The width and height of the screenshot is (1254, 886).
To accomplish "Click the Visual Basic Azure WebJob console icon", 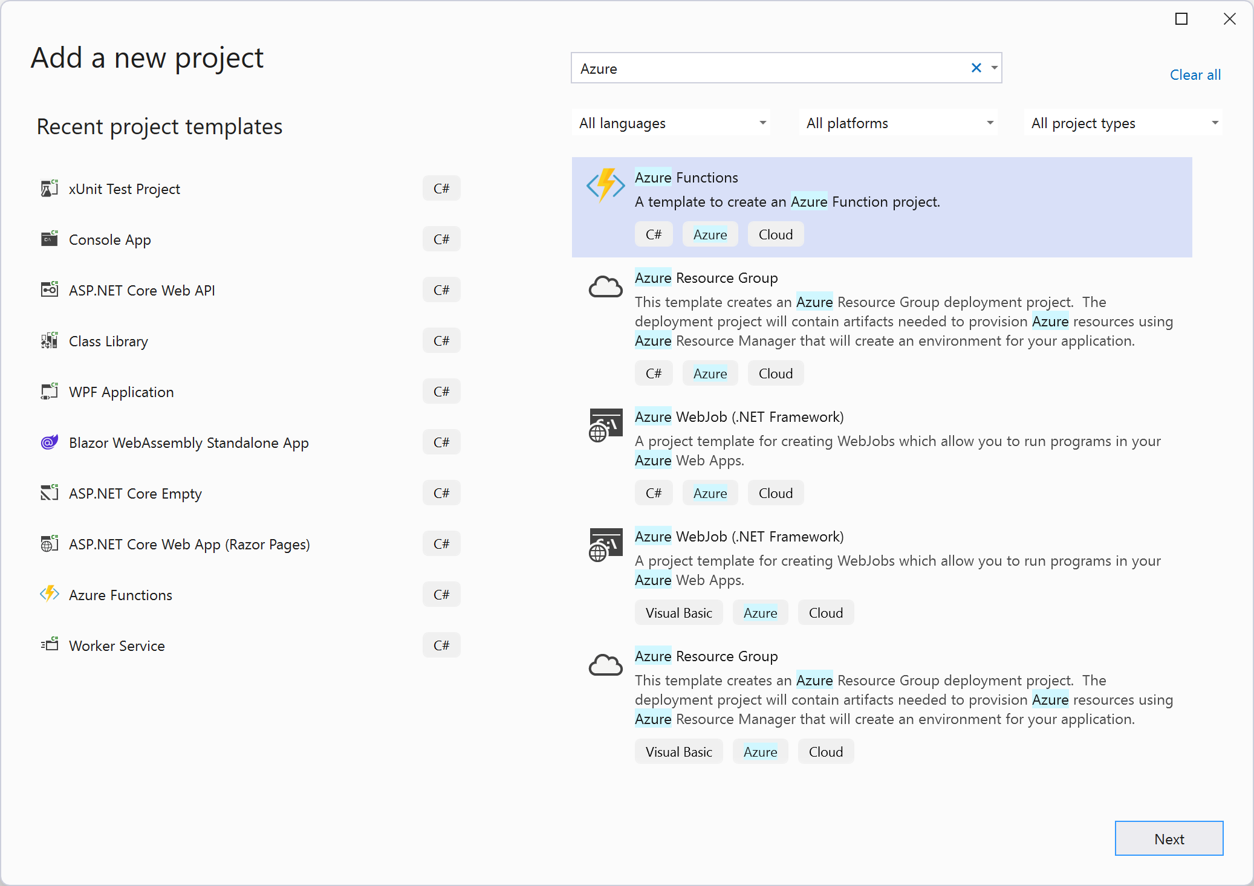I will tap(605, 545).
